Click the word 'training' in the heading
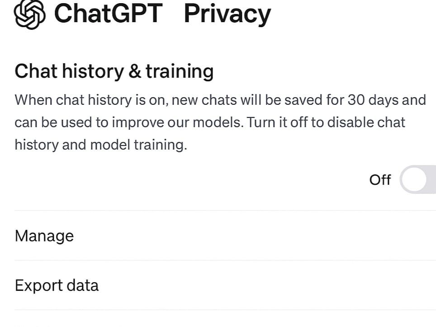Screen dimensions: 436x327 (180, 72)
